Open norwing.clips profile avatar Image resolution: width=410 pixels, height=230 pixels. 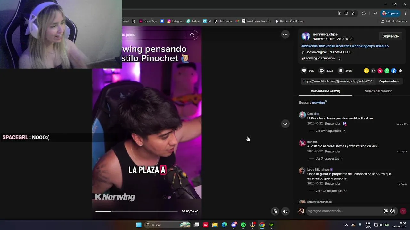pos(306,36)
